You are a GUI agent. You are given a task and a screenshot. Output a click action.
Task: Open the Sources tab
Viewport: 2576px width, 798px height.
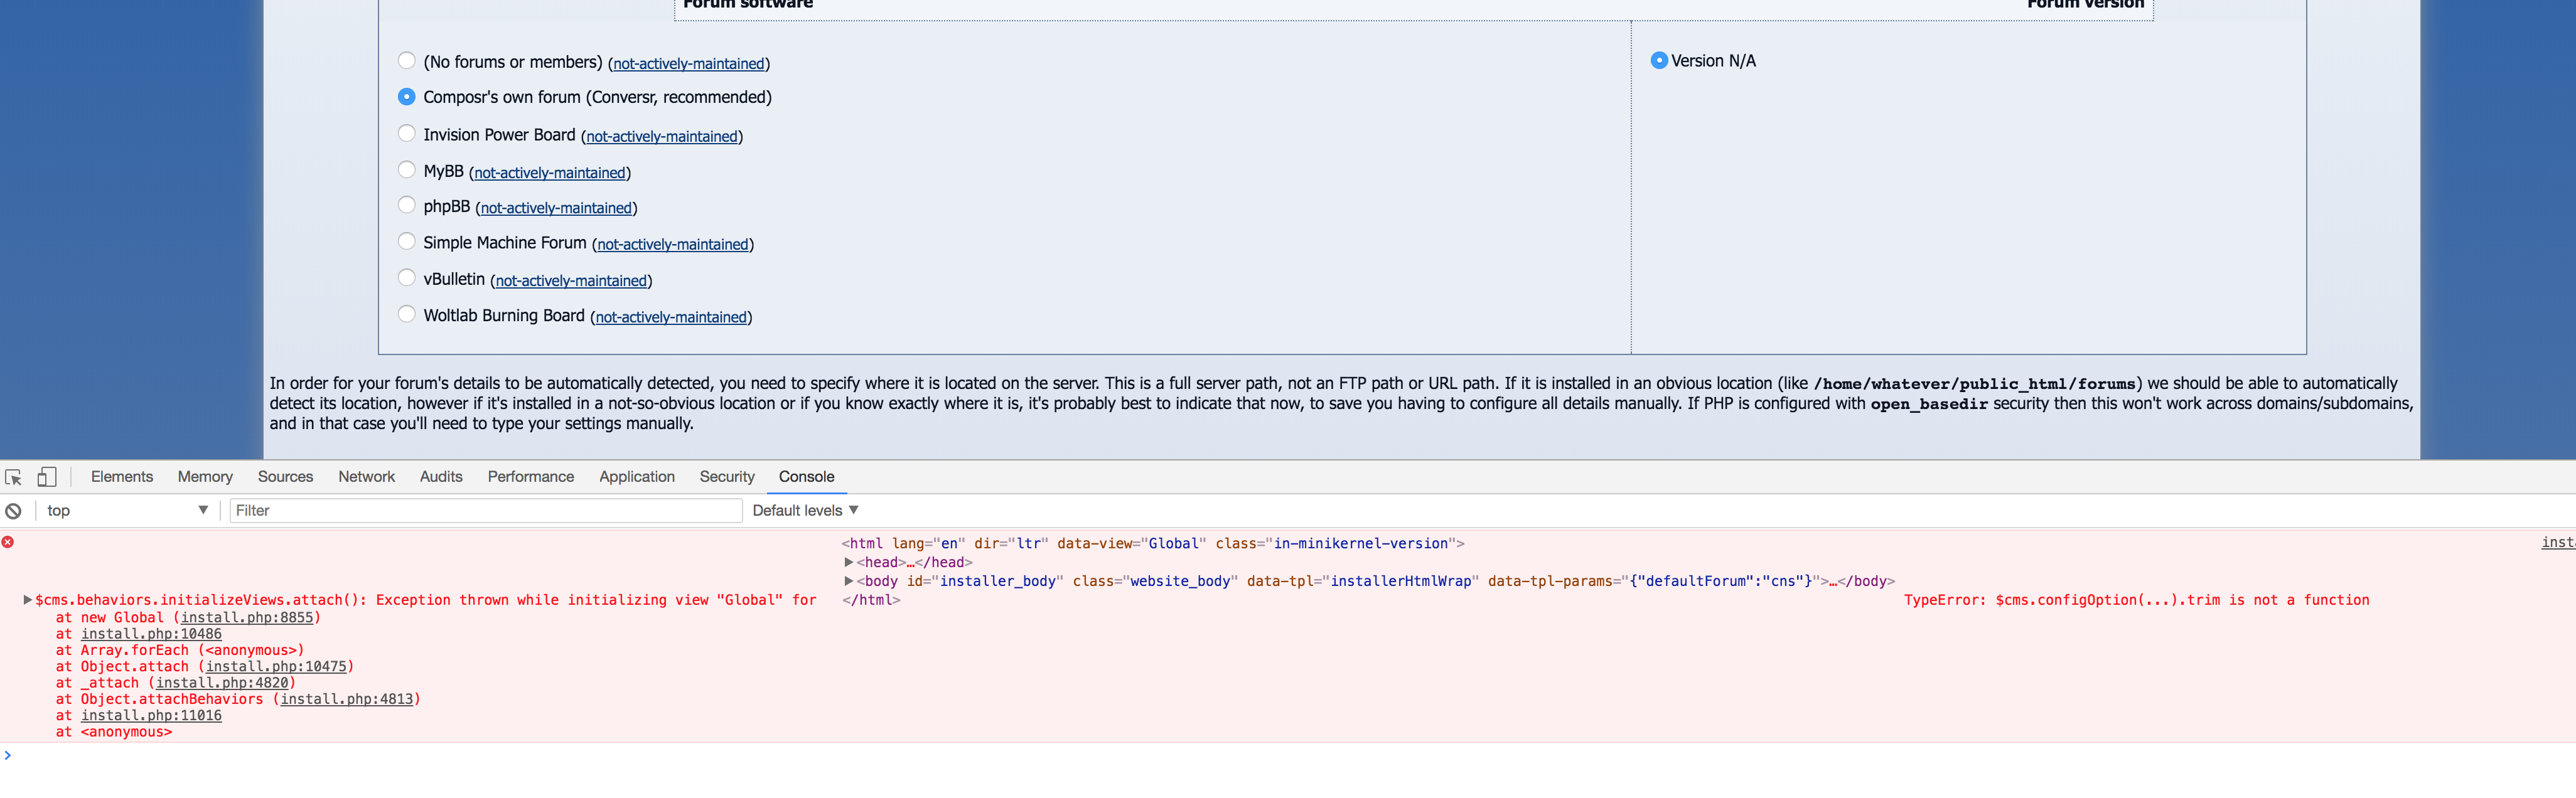coord(285,477)
